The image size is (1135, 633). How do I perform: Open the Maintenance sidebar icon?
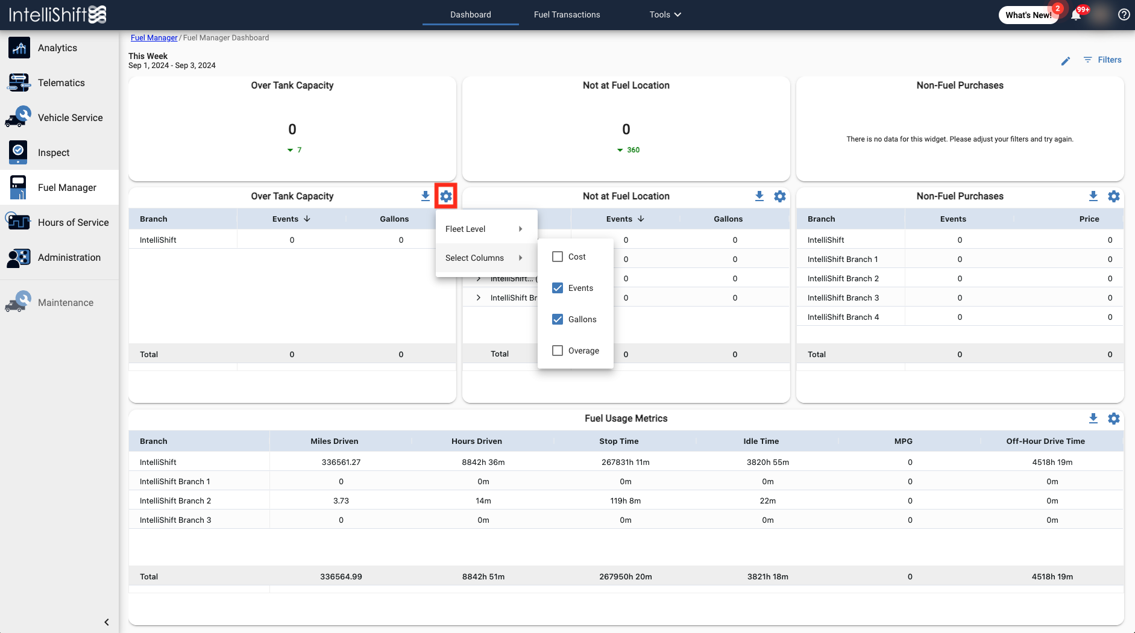pyautogui.click(x=19, y=302)
